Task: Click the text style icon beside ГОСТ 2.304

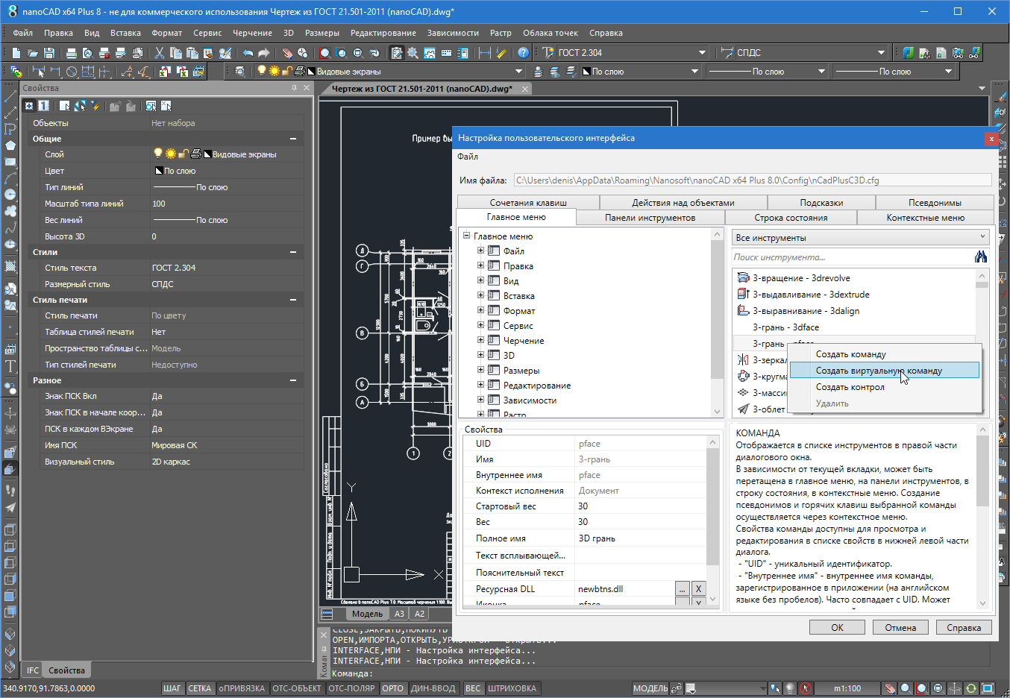Action: point(549,53)
